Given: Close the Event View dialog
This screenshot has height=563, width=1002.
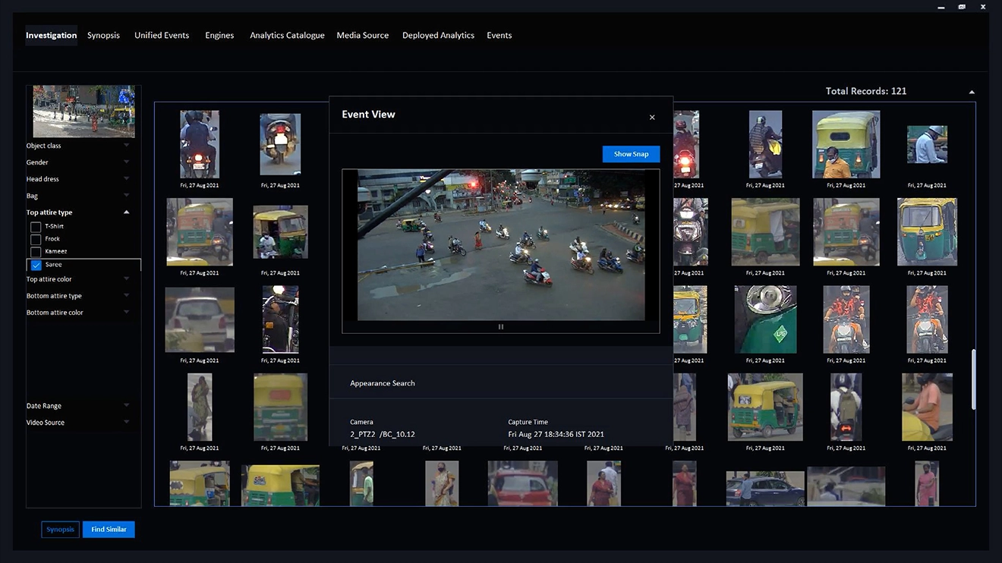Looking at the screenshot, I should point(652,118).
